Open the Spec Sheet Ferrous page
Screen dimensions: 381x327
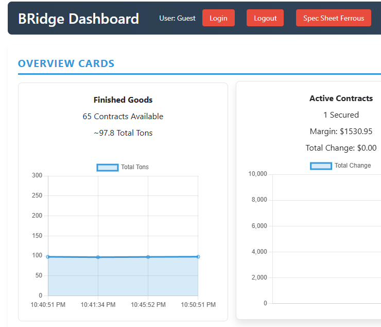tap(333, 18)
